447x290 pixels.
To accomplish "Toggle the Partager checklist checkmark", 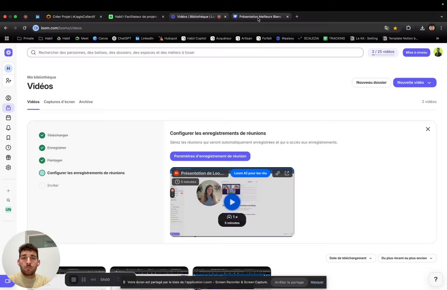I will point(42,160).
